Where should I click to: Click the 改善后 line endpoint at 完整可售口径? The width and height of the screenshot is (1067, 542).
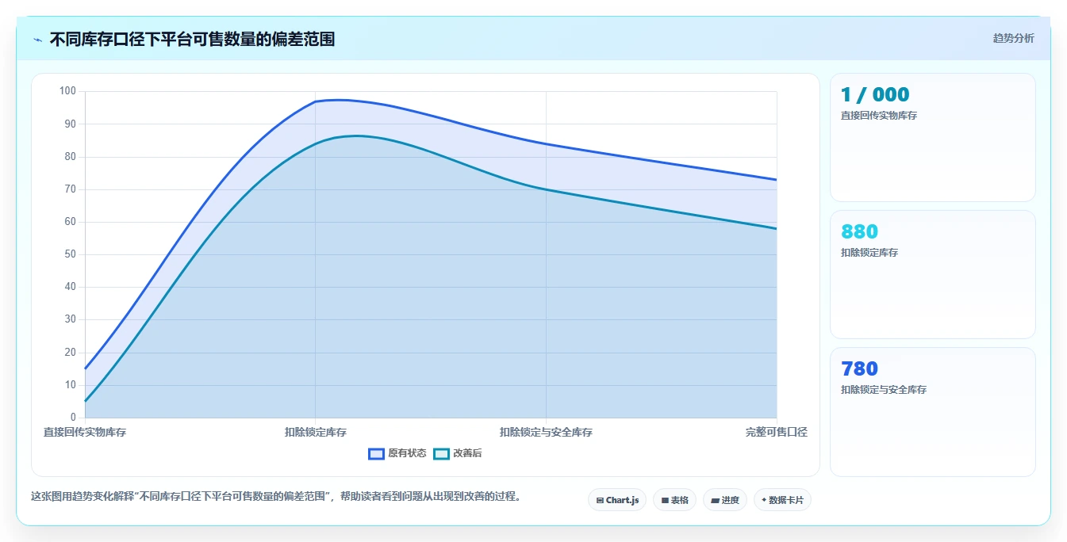(776, 229)
